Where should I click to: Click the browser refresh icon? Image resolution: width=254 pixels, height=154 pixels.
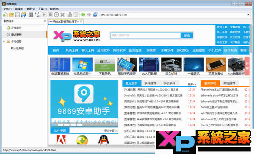pos(95,15)
